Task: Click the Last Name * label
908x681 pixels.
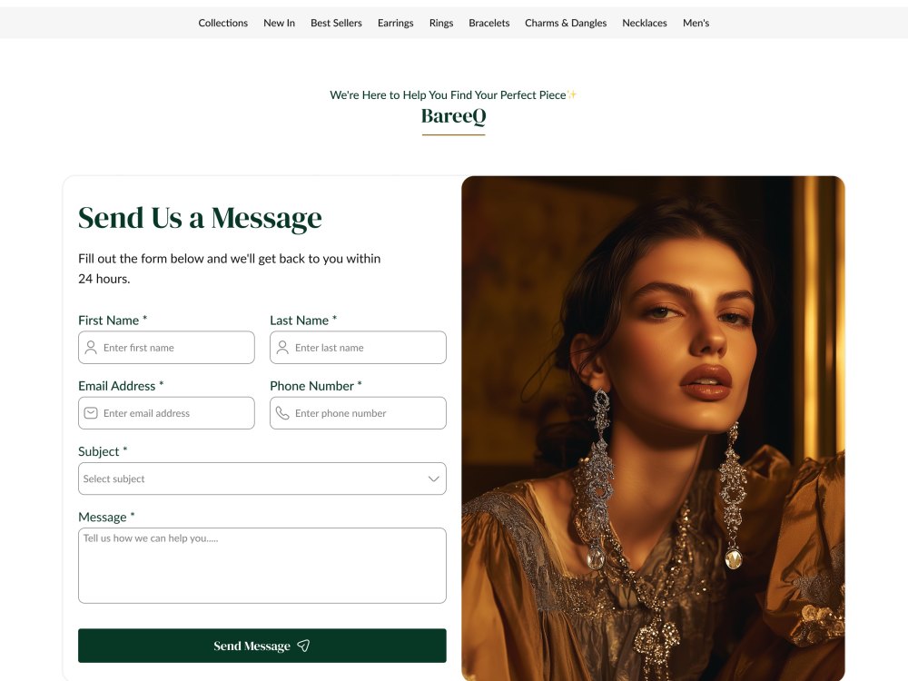Action: click(x=303, y=321)
